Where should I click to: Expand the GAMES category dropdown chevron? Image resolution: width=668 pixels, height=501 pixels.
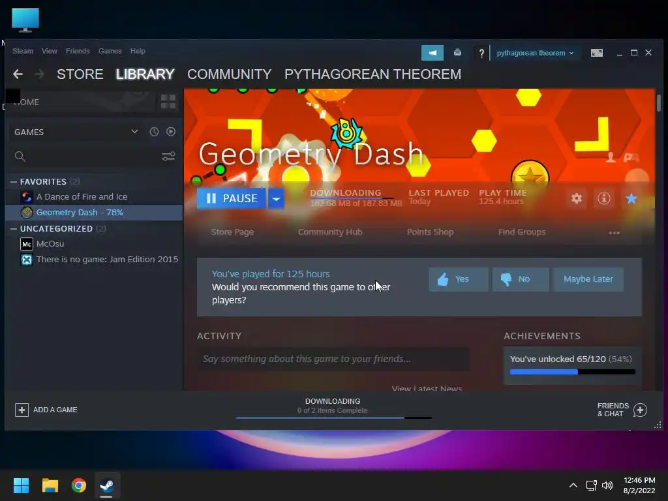[134, 131]
